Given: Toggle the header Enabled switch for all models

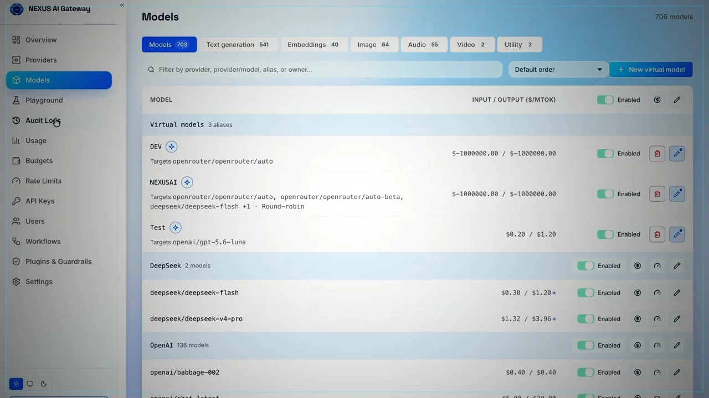Looking at the screenshot, I should pos(605,100).
